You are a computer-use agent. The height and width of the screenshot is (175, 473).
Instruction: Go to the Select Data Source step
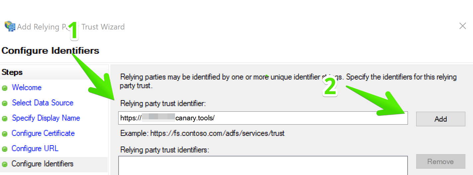(43, 103)
